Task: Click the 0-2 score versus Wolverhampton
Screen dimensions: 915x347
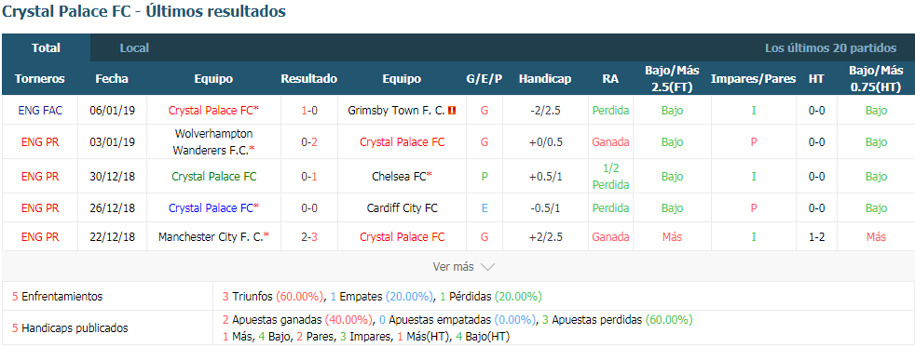Action: click(309, 141)
